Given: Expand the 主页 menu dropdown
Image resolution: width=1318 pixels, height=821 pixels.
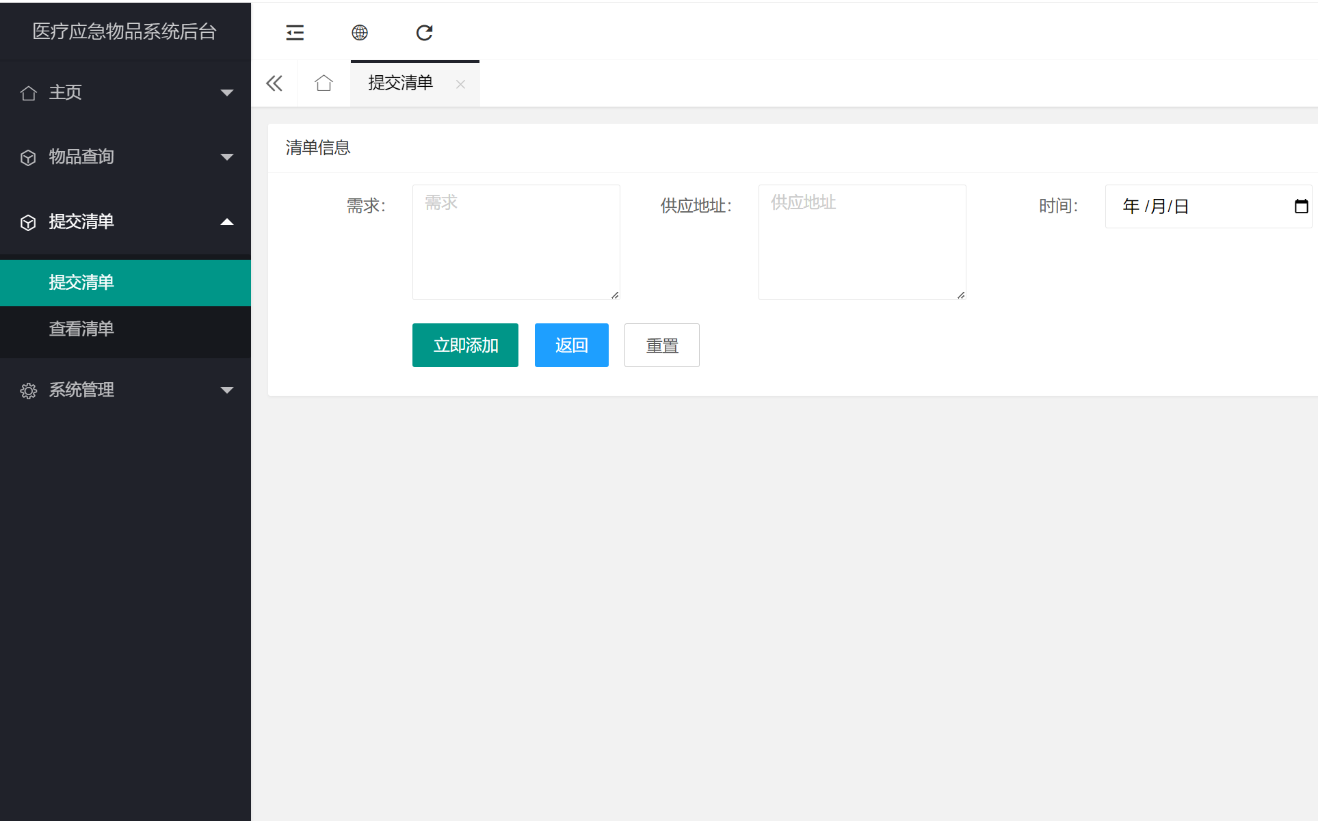Looking at the screenshot, I should coord(226,92).
